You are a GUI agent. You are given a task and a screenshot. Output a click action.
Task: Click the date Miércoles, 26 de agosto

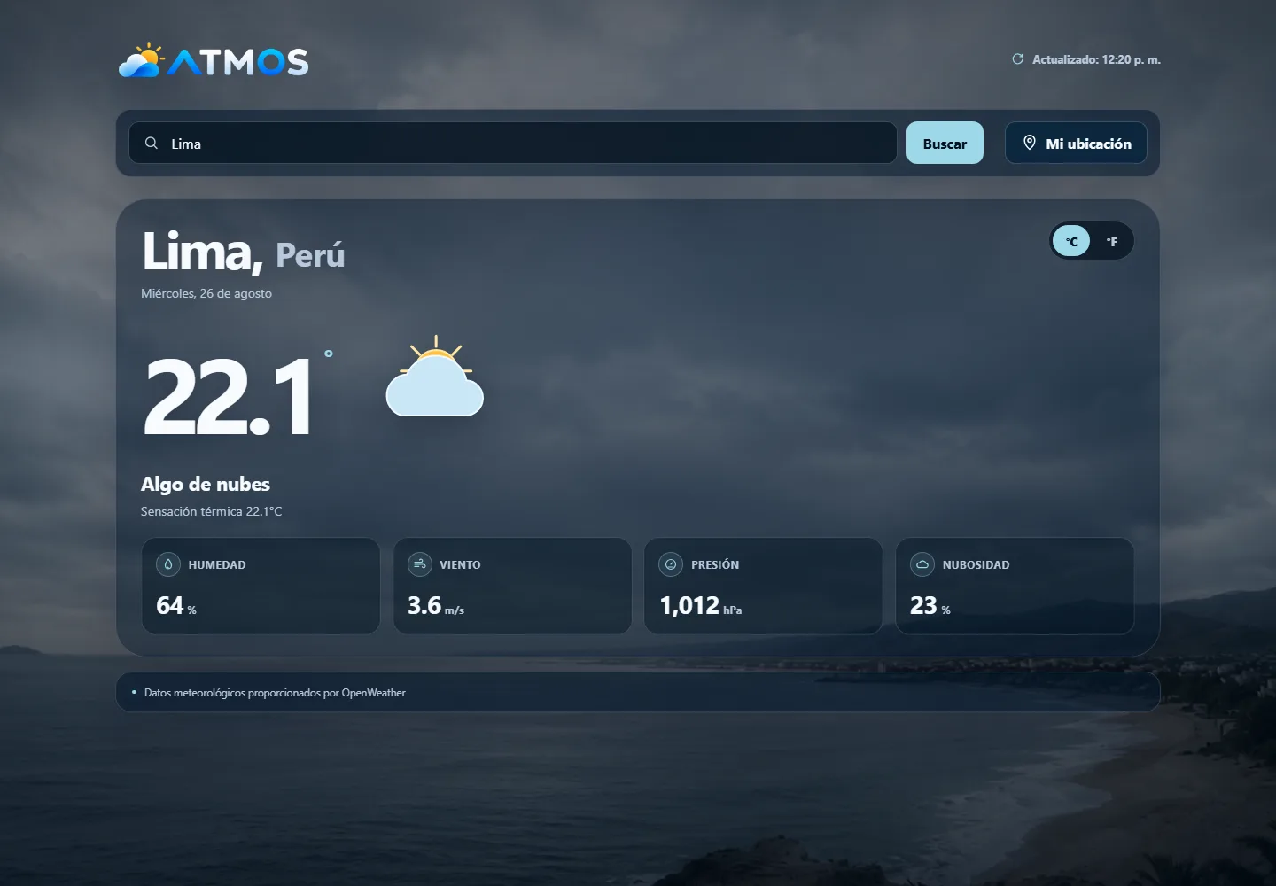click(x=206, y=293)
